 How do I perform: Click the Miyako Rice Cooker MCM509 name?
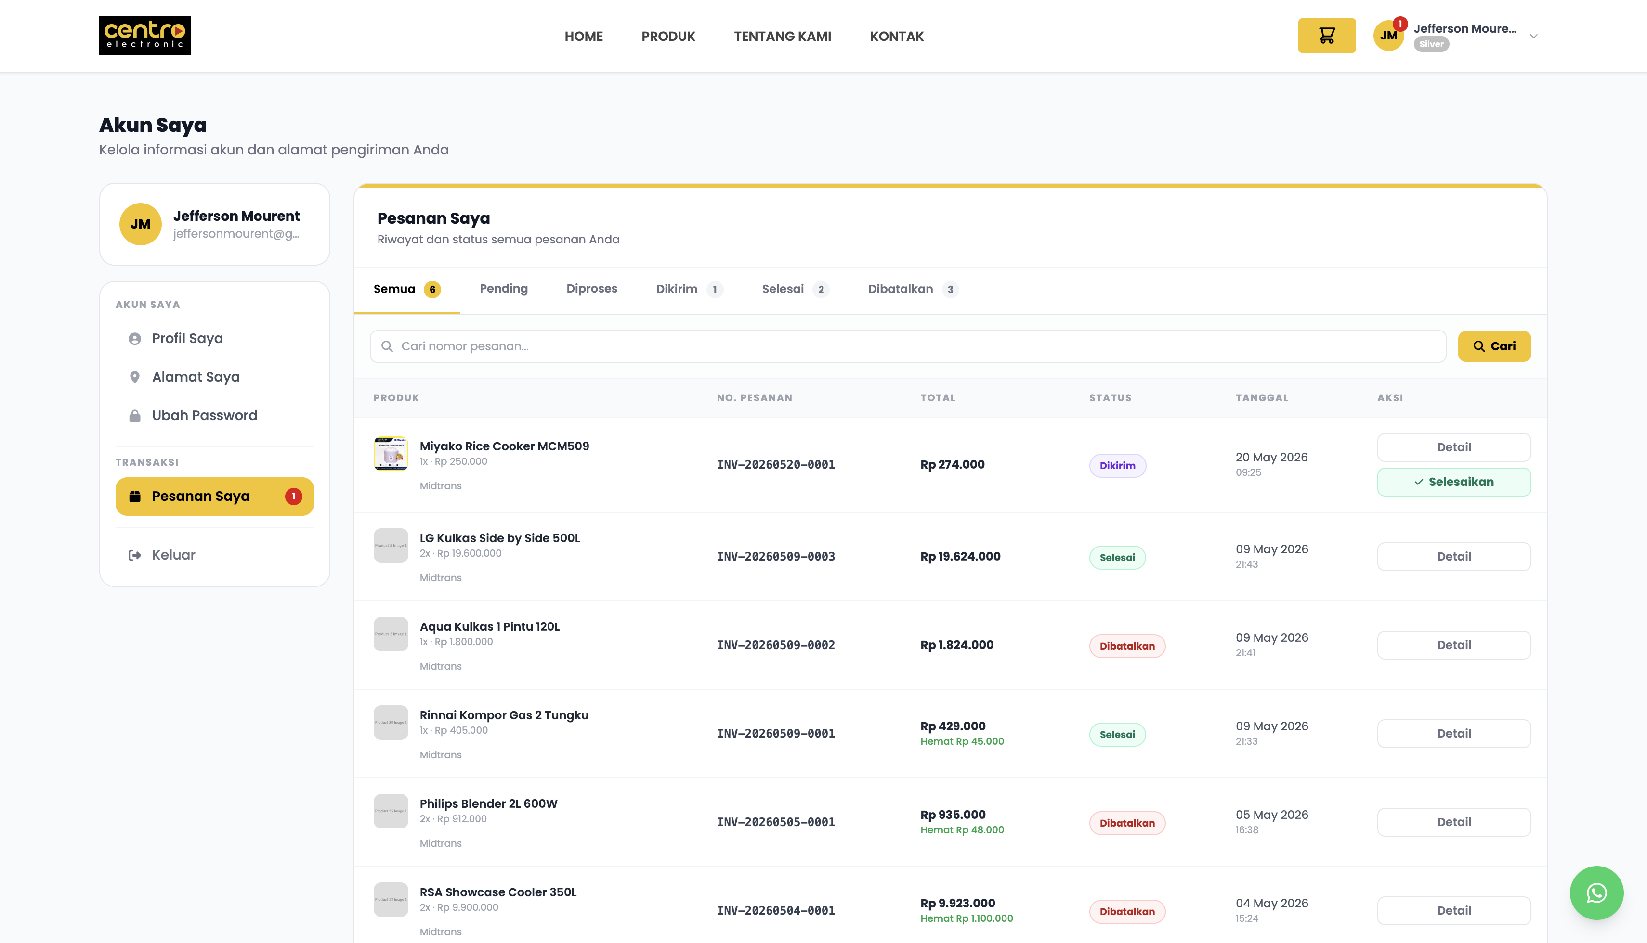(504, 446)
